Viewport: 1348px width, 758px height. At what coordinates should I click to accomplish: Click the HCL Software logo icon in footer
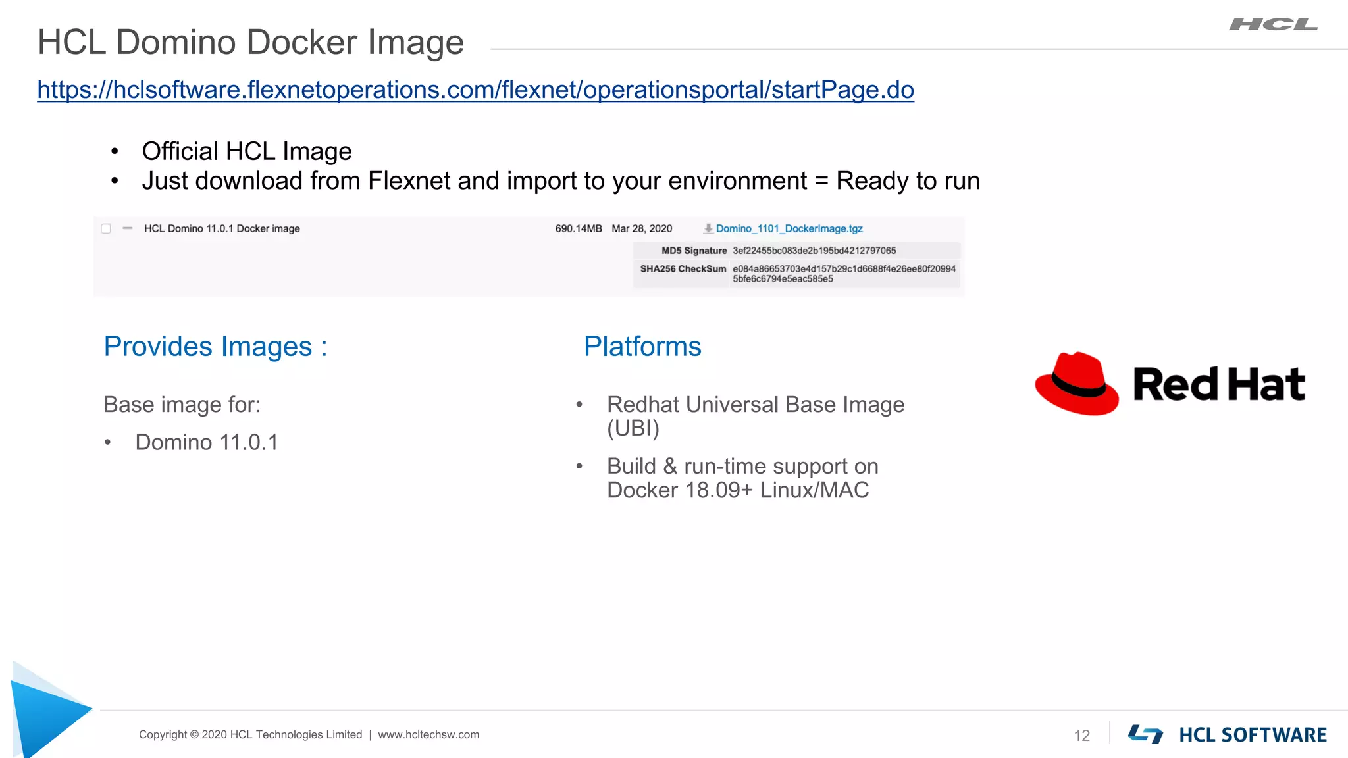1145,734
